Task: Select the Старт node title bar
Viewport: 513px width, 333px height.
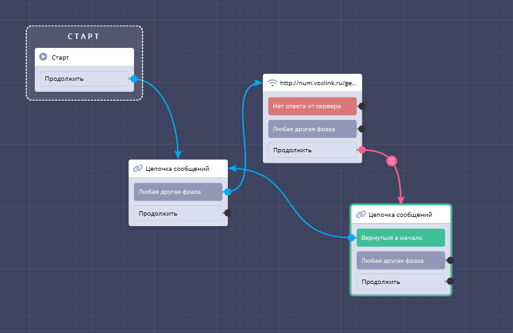Action: pos(90,57)
